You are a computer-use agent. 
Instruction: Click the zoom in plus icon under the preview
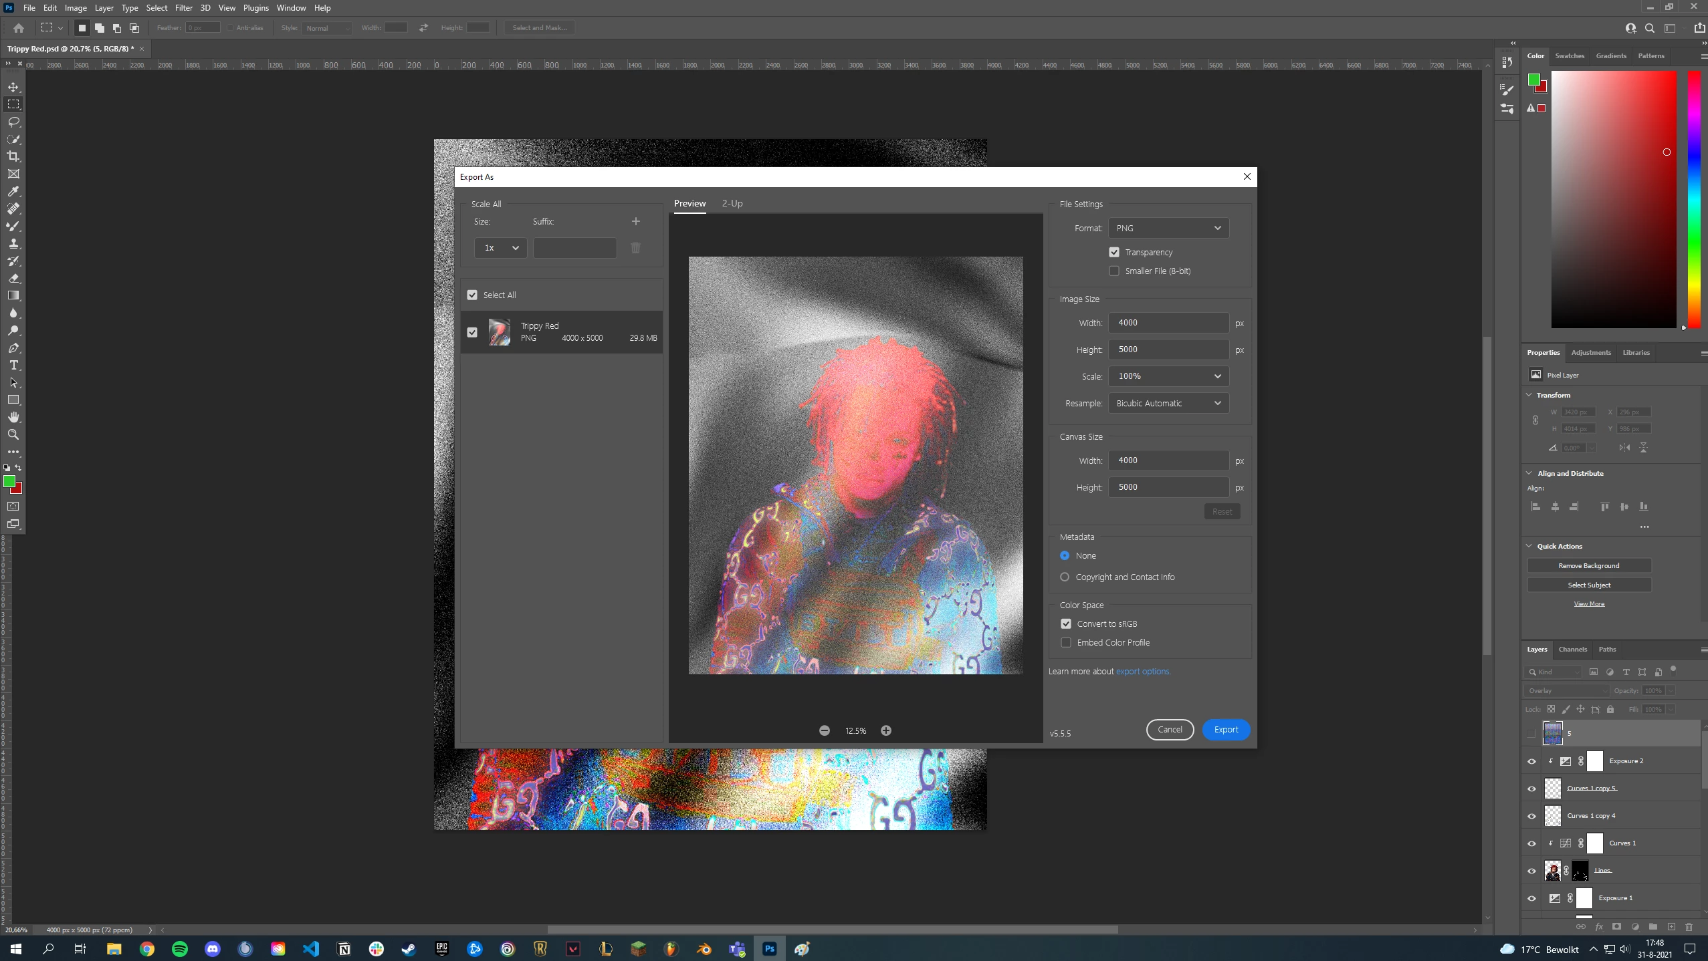point(886,730)
